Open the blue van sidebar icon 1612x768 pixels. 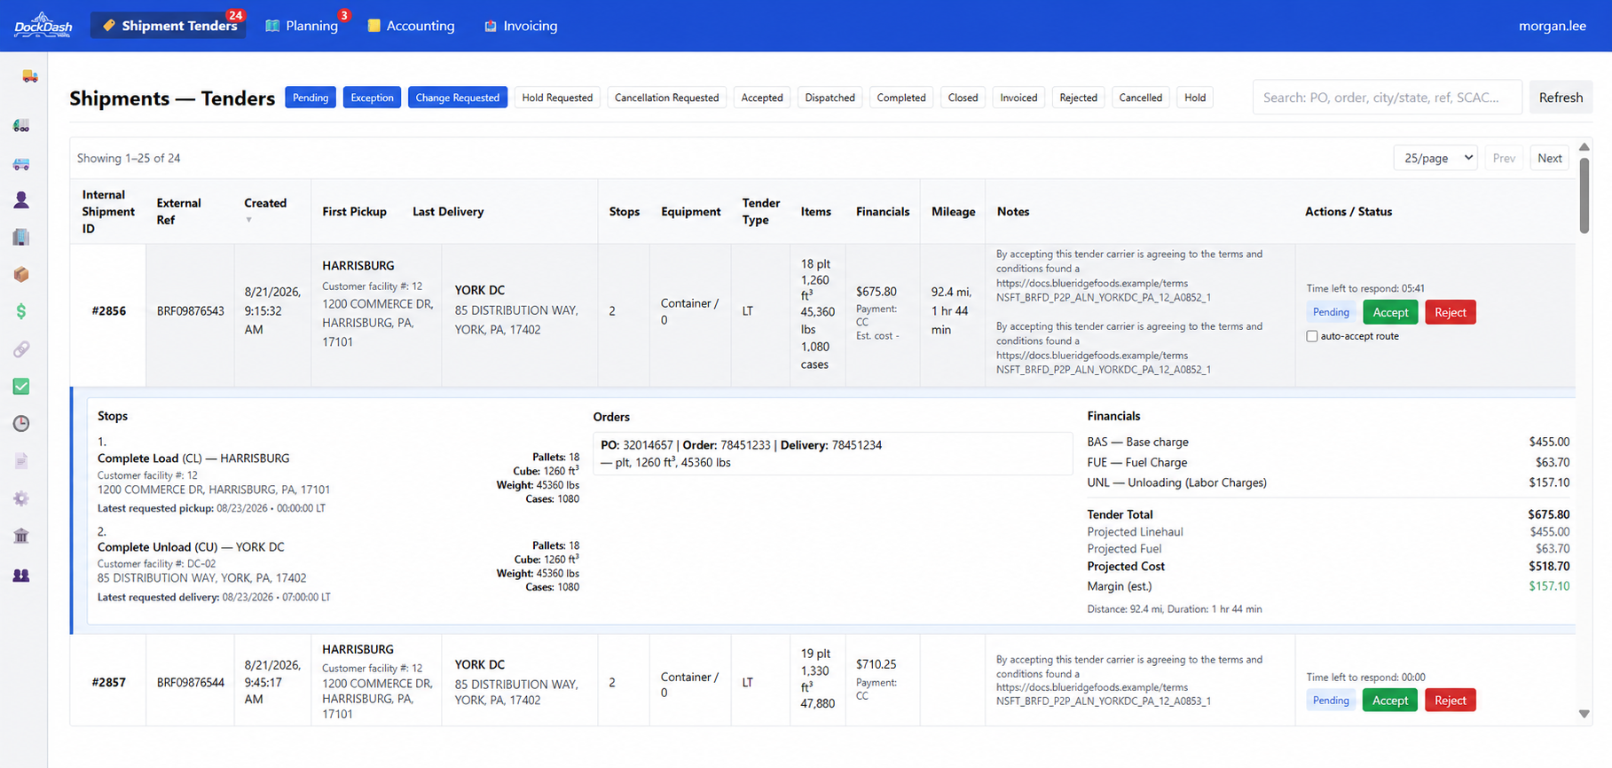(21, 163)
